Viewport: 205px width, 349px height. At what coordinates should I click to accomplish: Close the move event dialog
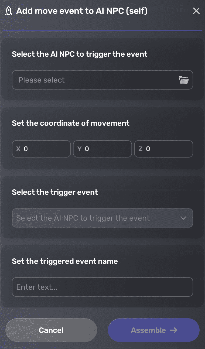pos(196,11)
